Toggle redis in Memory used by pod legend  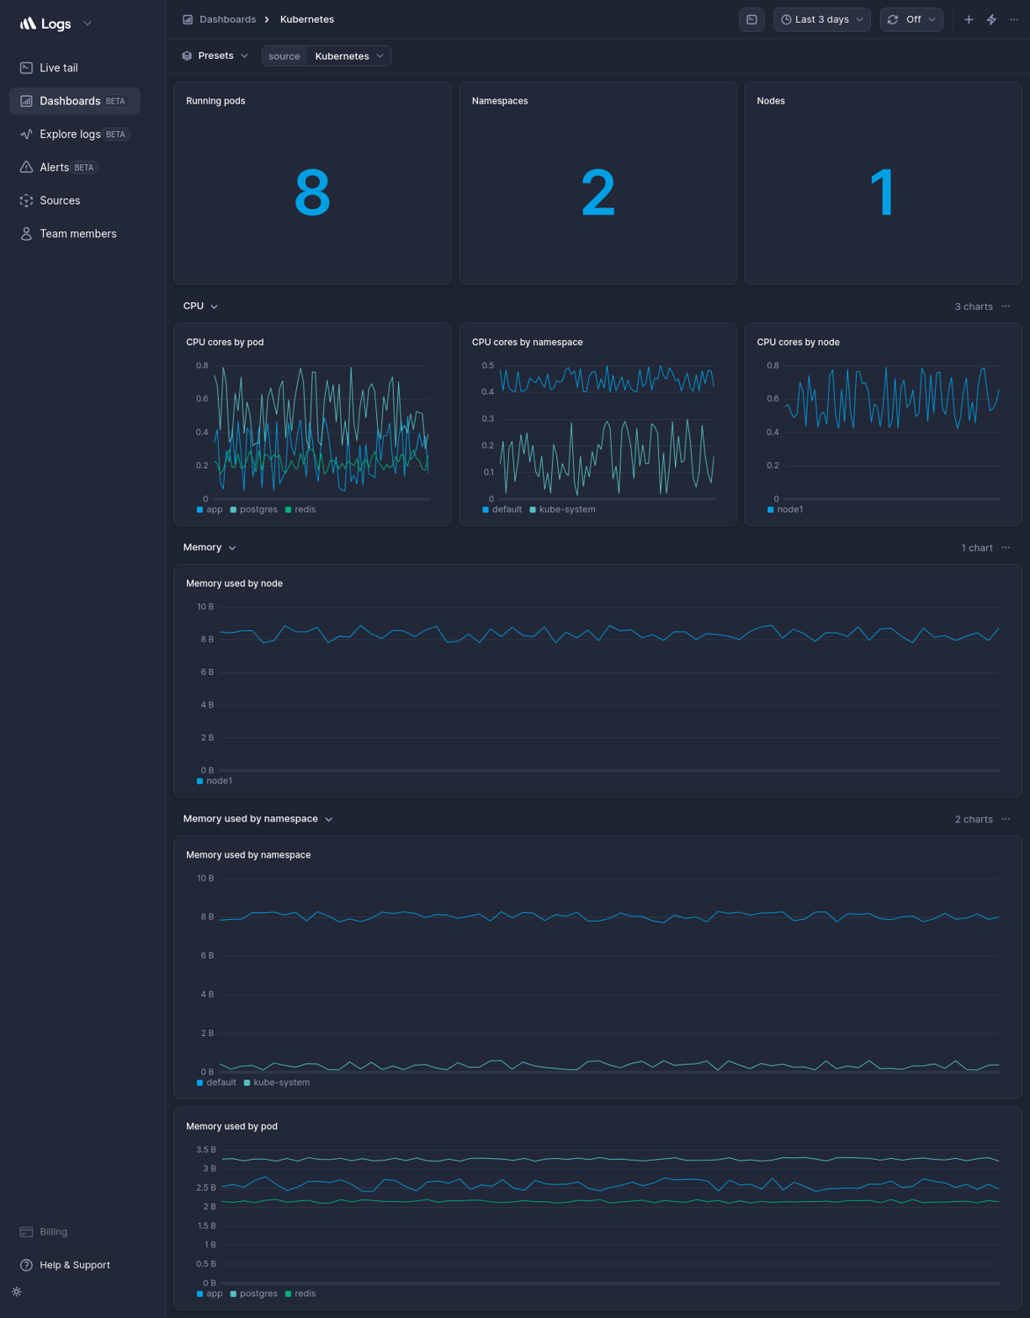pyautogui.click(x=300, y=1294)
